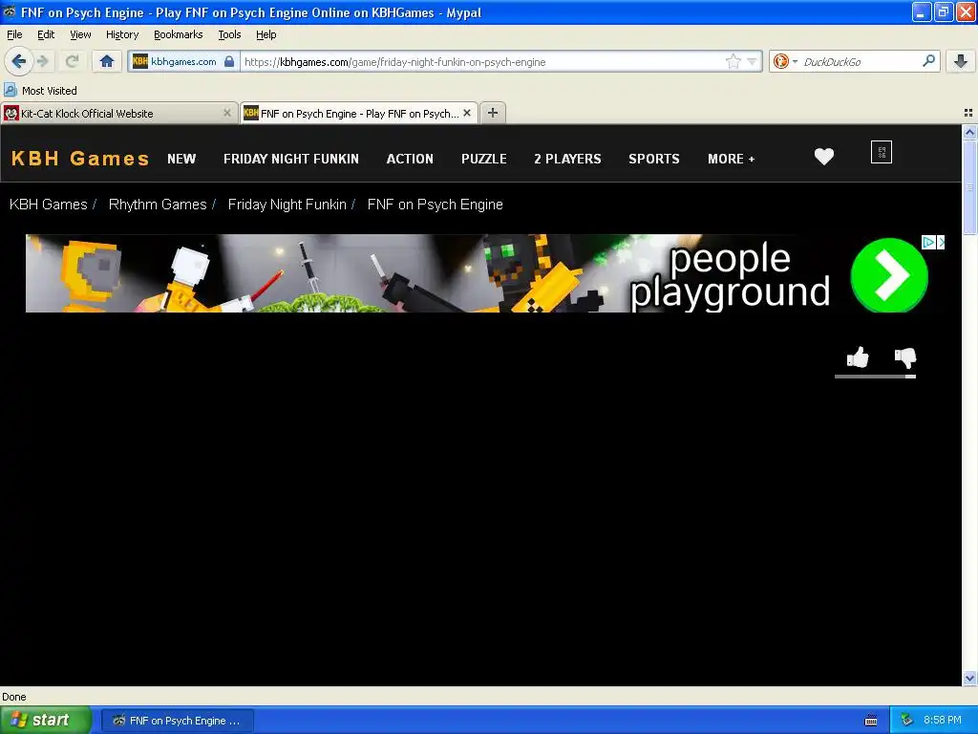Screen dimensions: 978x734
Task: Click FNF on Psych Engine breadcrumb
Action: pyautogui.click(x=435, y=205)
